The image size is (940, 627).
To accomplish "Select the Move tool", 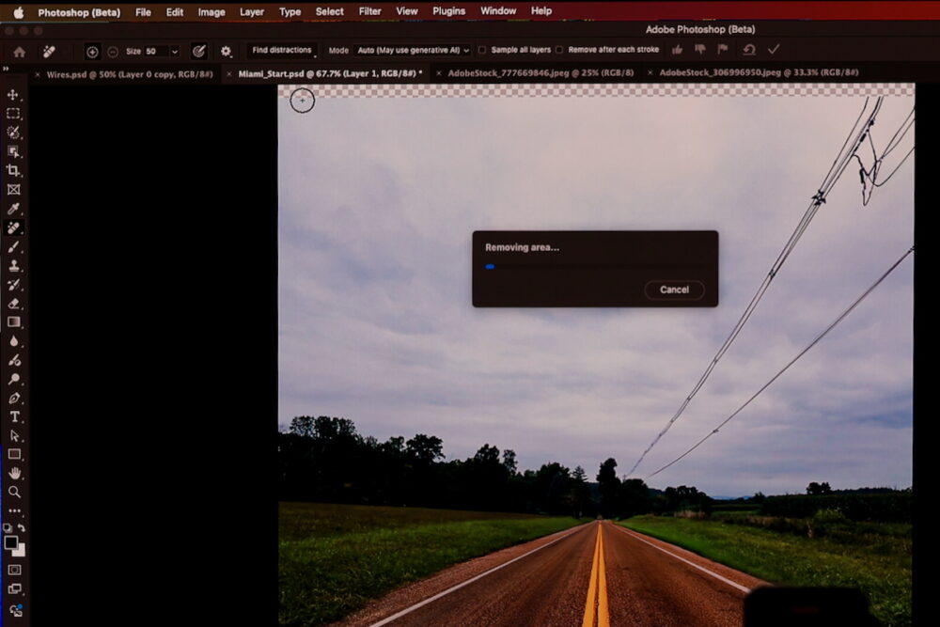I will [13, 95].
